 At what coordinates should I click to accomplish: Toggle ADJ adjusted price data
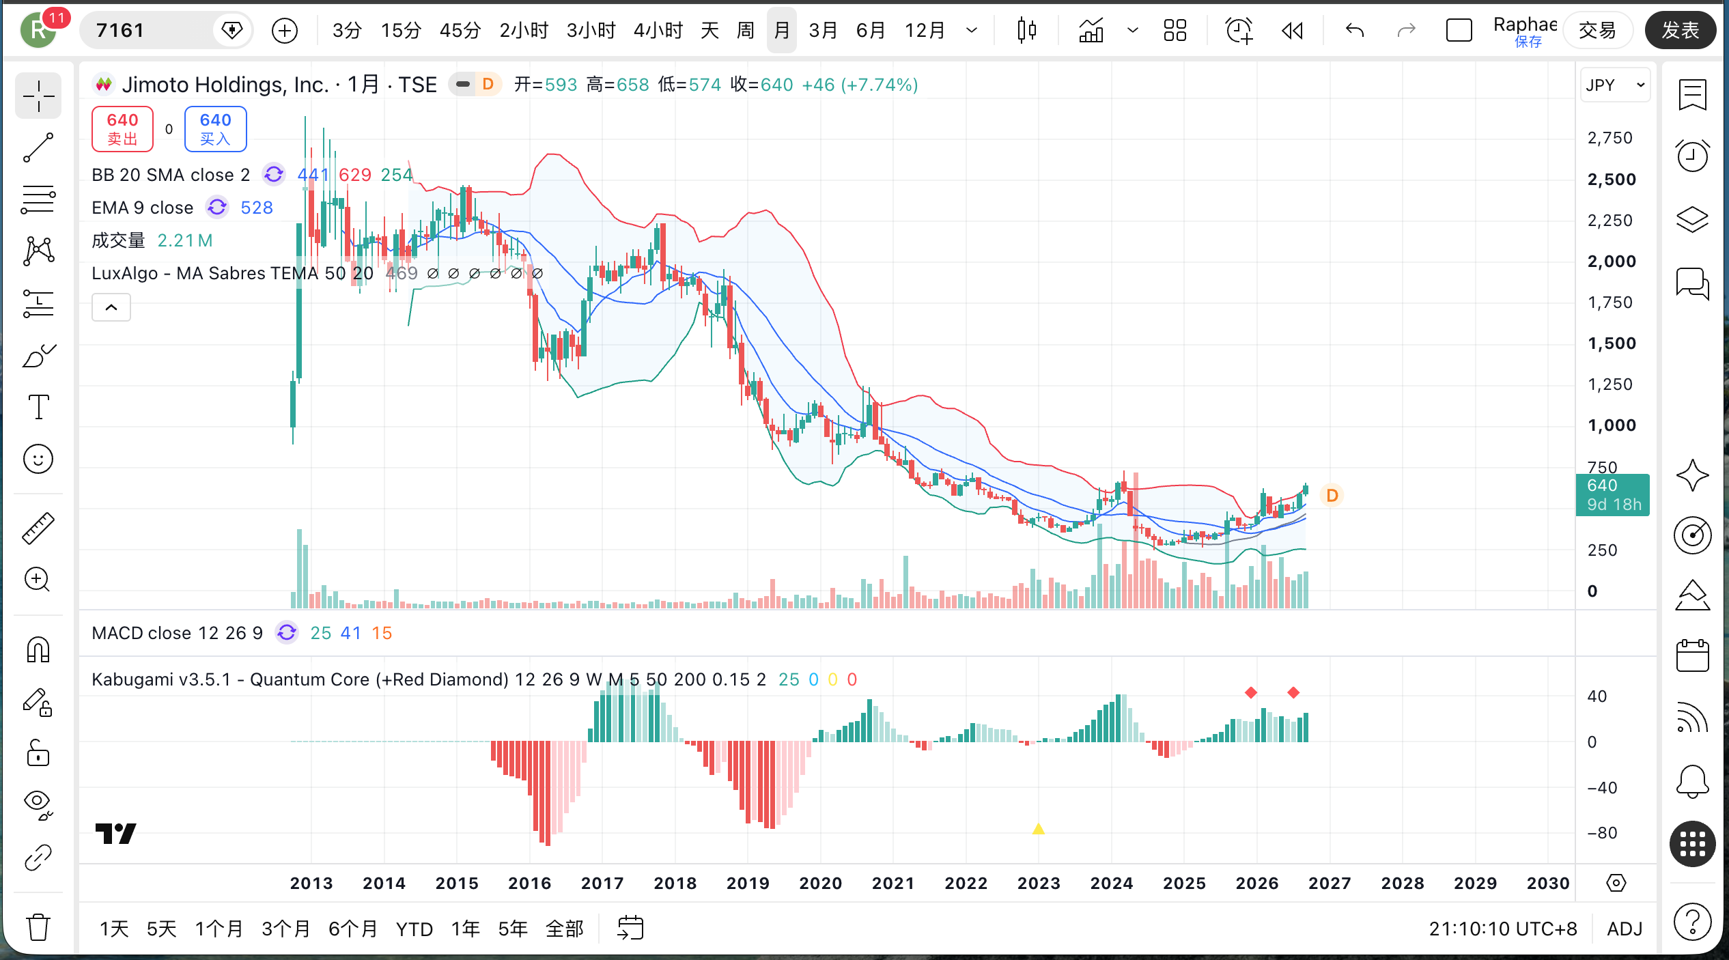click(x=1625, y=929)
